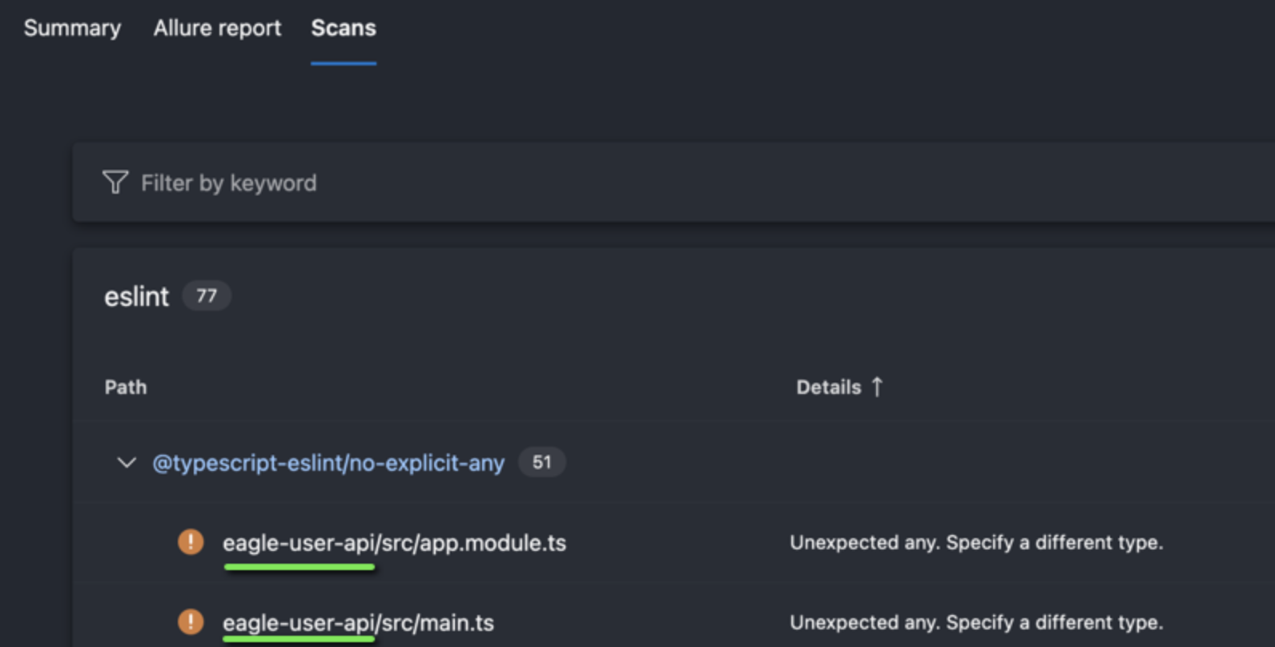Select the Scans tab
Screen dimensions: 1275x647
tap(343, 28)
